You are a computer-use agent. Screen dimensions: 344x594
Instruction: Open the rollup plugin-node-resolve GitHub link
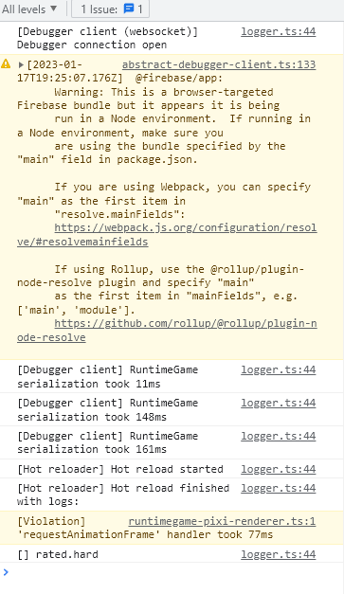coord(167,331)
